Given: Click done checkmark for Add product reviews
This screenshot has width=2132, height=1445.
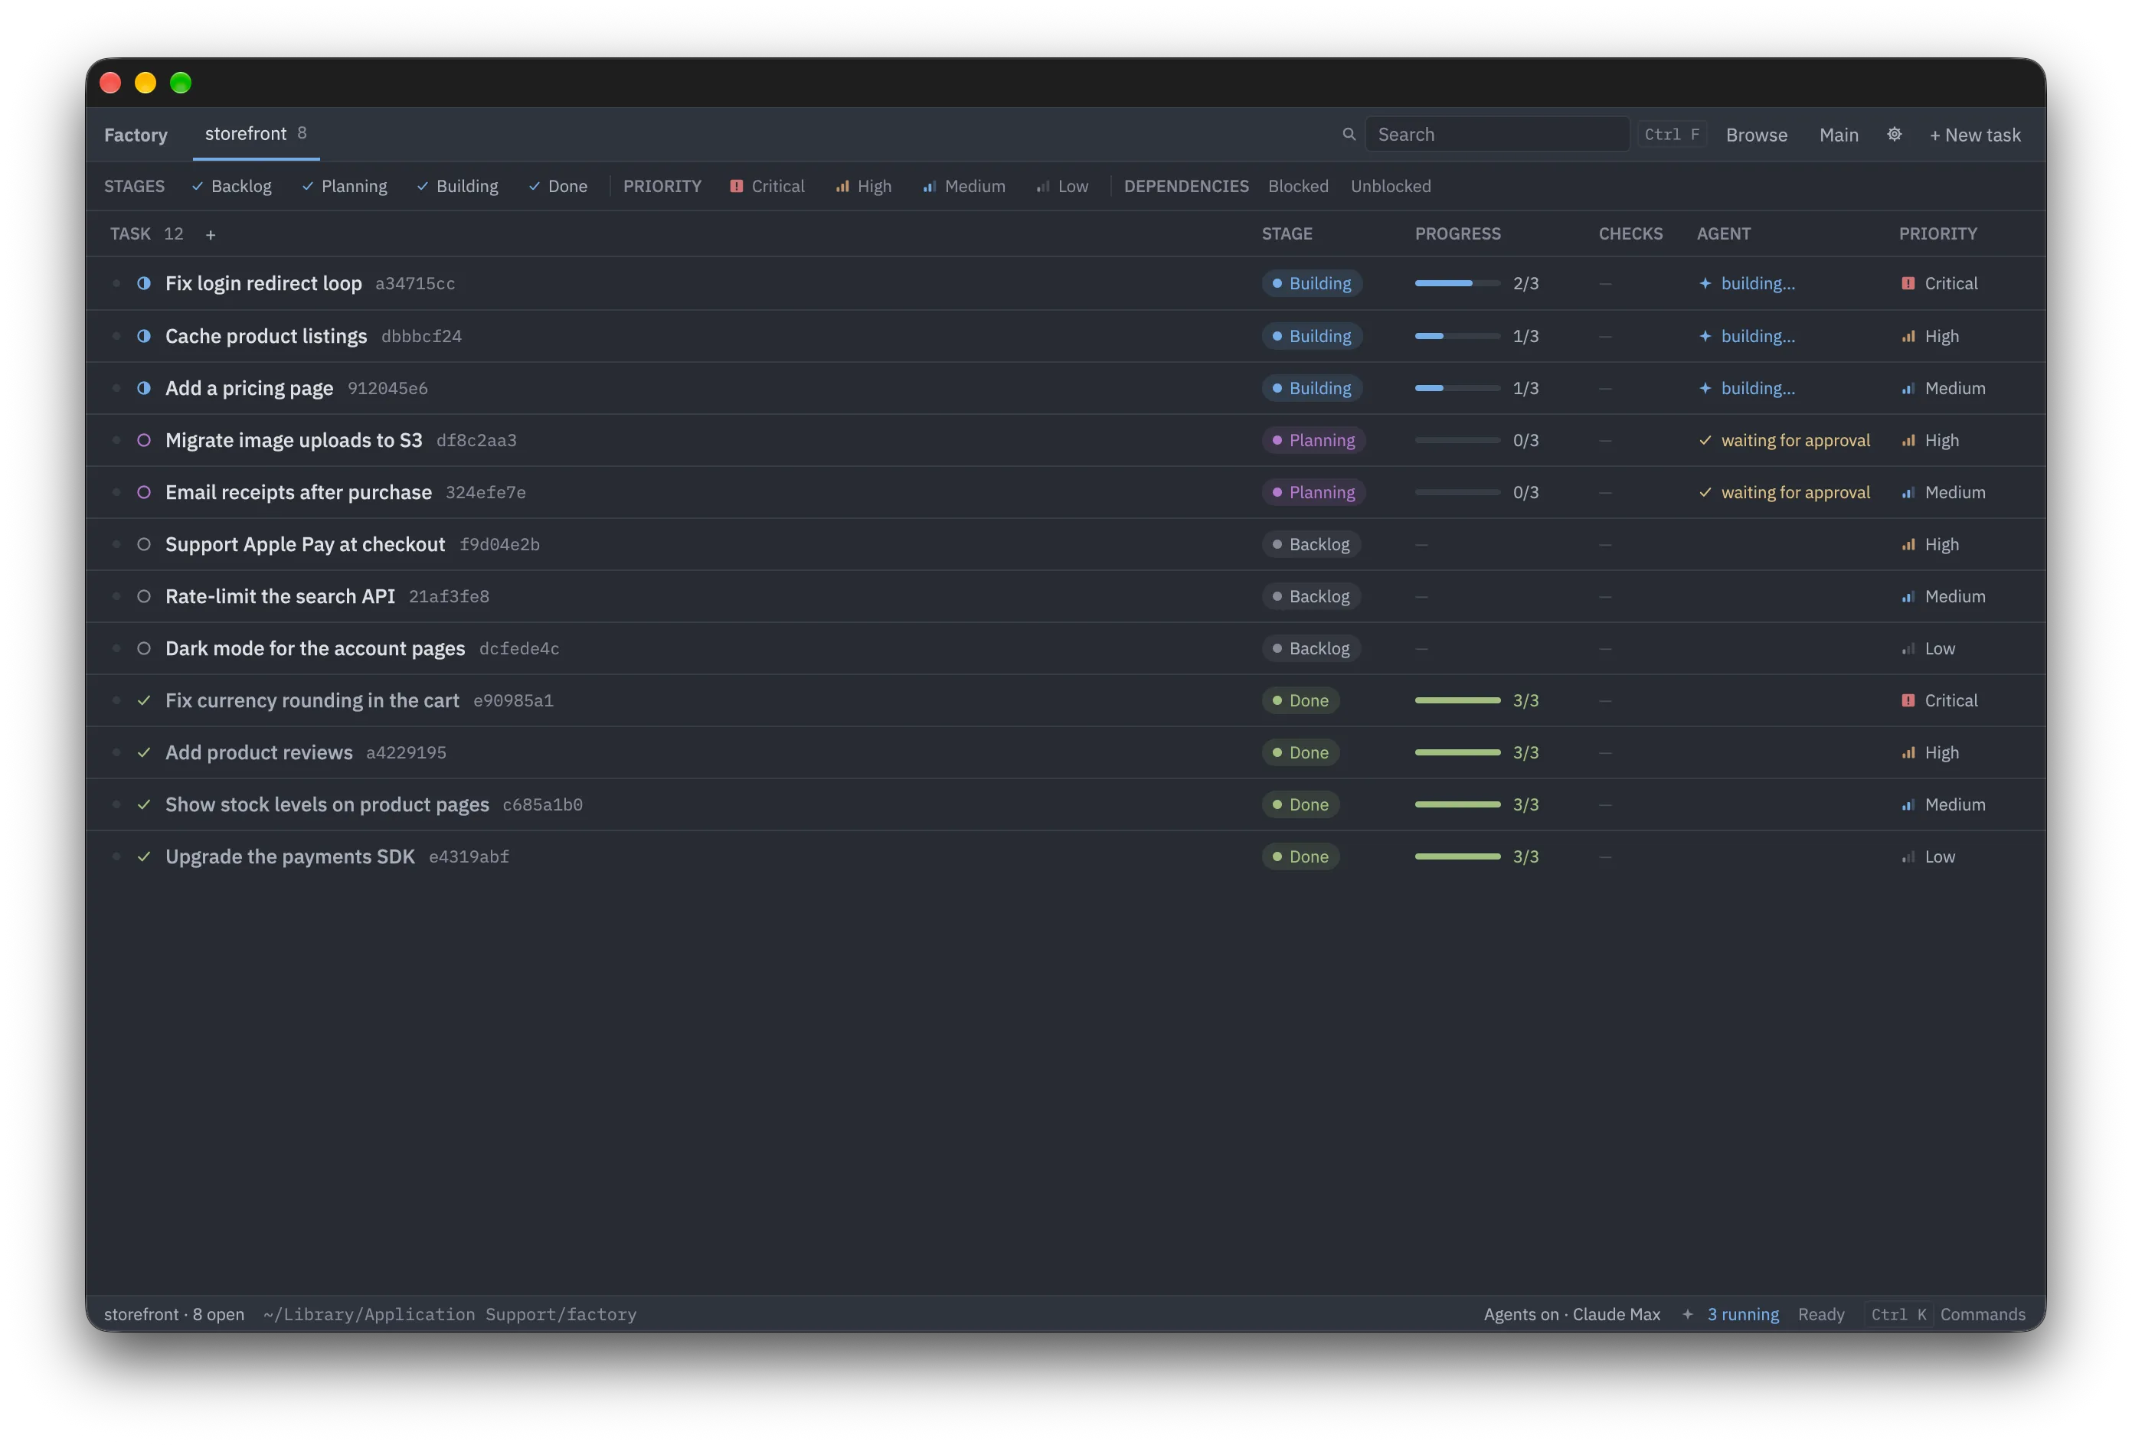Looking at the screenshot, I should (144, 753).
